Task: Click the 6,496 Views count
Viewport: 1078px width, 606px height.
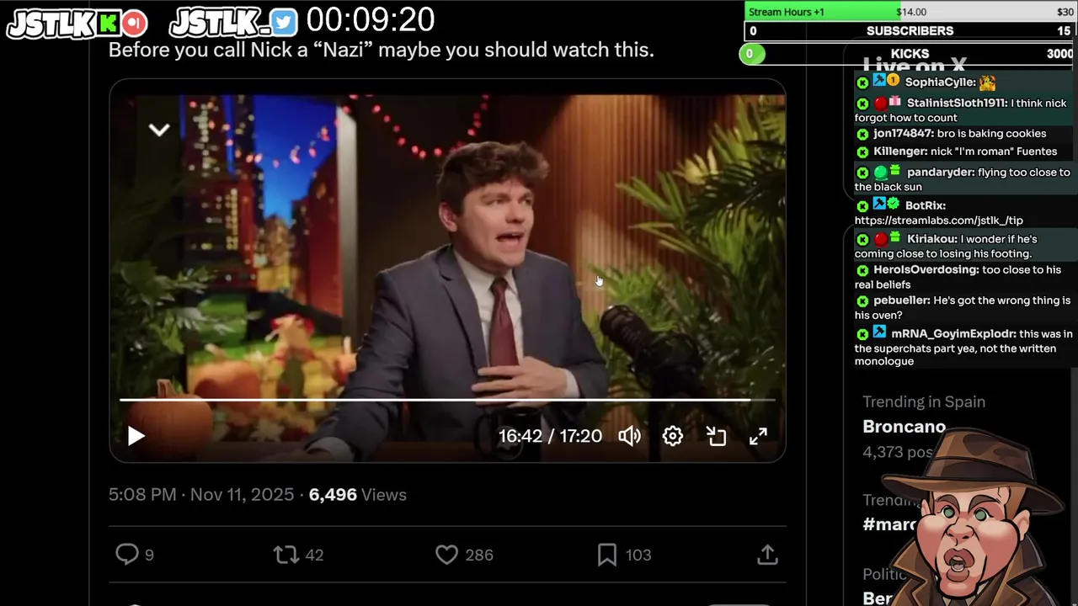Action: coord(357,495)
